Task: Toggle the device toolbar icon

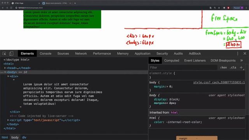Action: (x=11, y=54)
